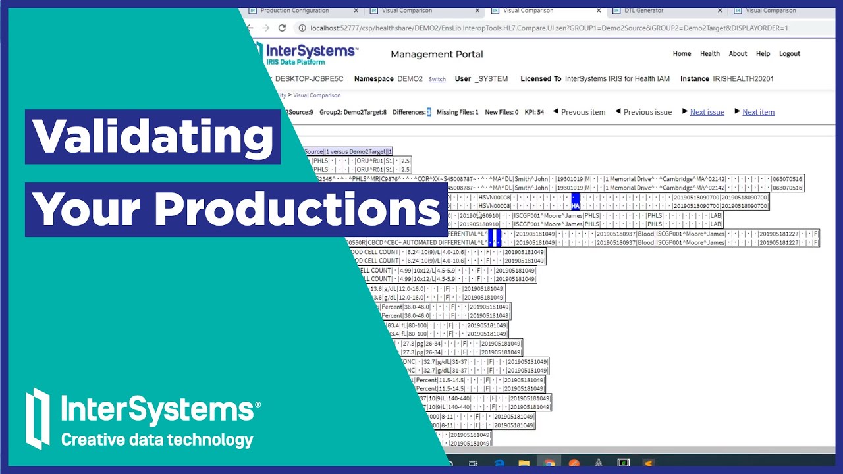This screenshot has width=843, height=474.
Task: Close the DTL Generator tab
Action: 721,11
